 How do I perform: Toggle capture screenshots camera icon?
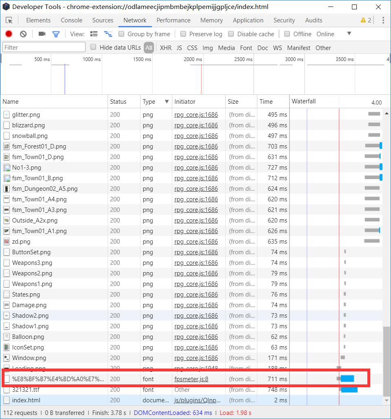point(42,34)
